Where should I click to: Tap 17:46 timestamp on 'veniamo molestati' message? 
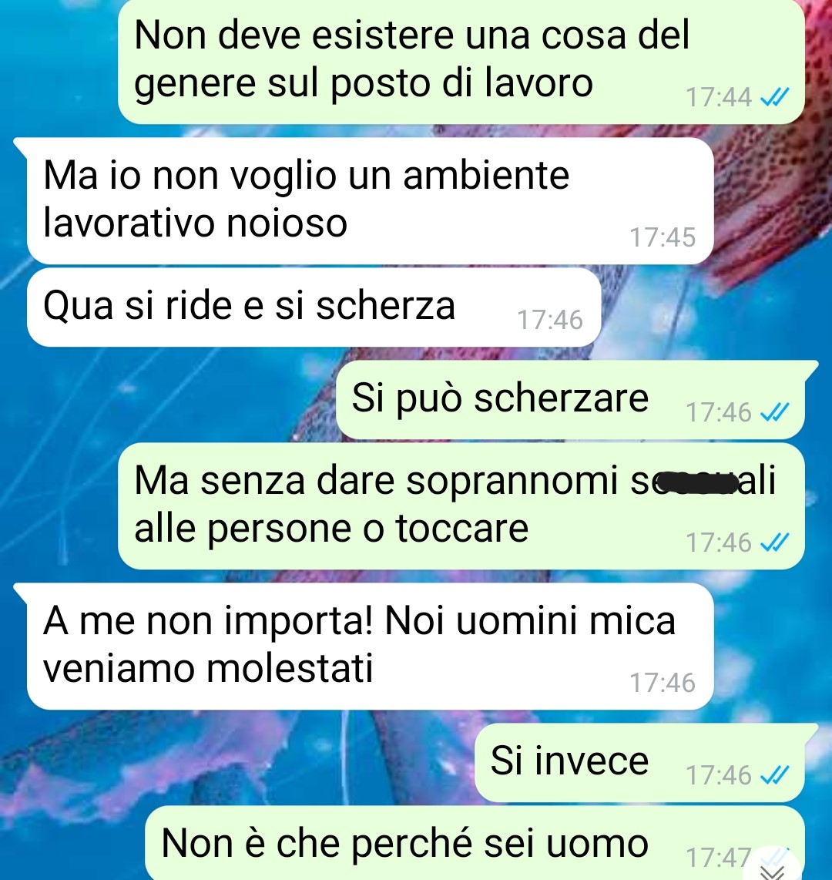pos(663,683)
